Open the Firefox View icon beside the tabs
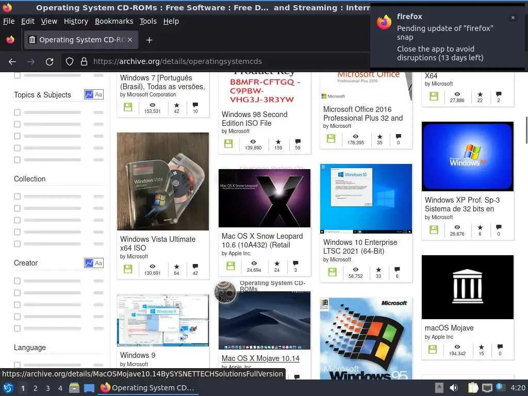The image size is (528, 396). (x=10, y=40)
